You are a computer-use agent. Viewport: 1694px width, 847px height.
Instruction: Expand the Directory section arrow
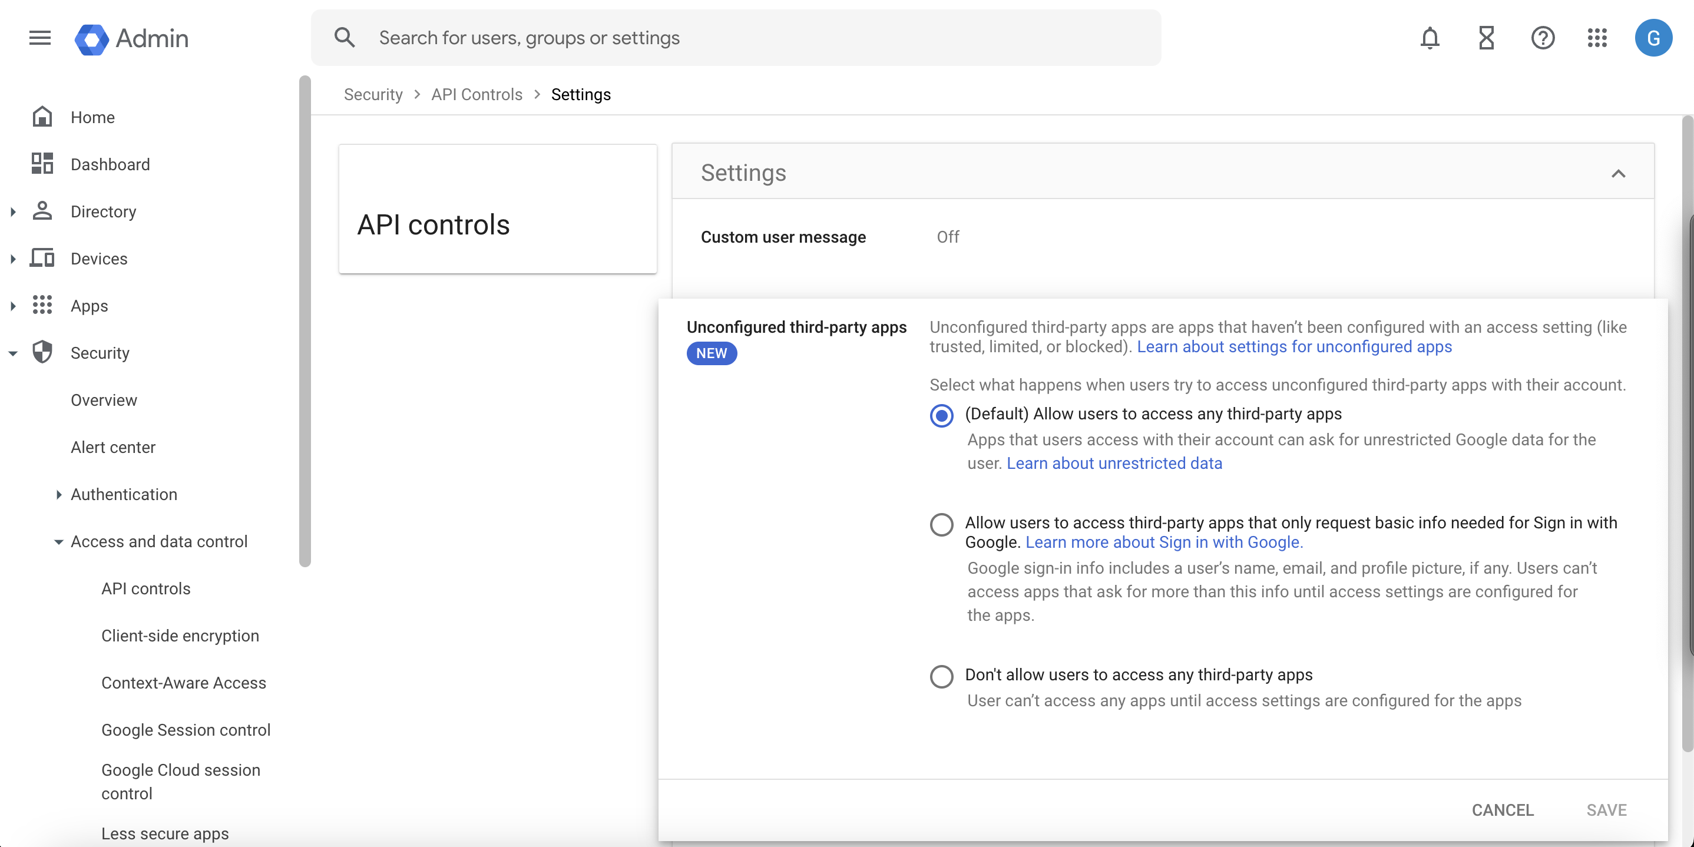click(12, 212)
